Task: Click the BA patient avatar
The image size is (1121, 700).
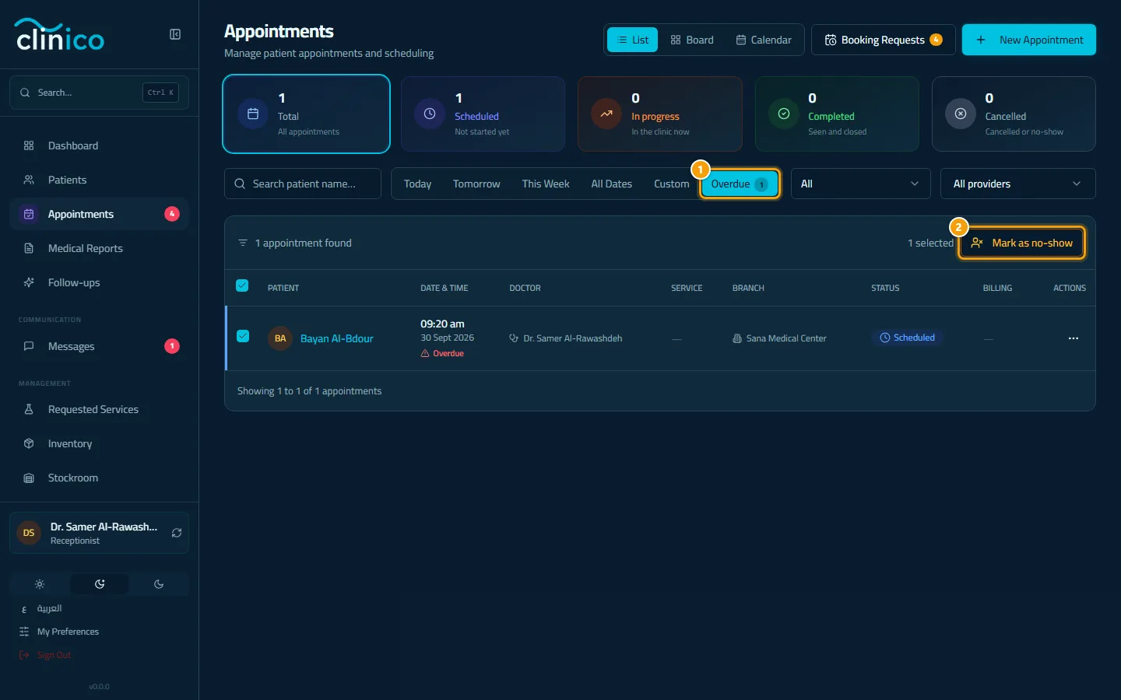Action: [x=280, y=338]
